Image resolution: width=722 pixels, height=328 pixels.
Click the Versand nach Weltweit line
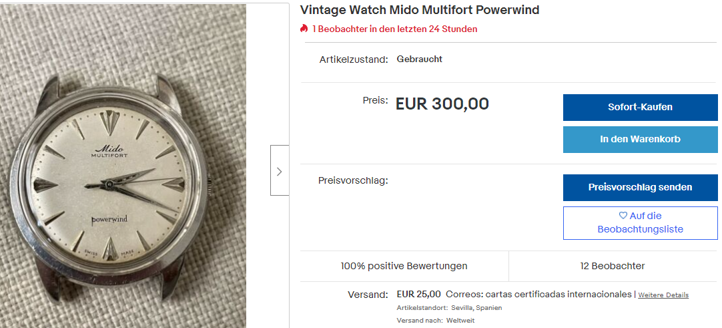(x=436, y=320)
